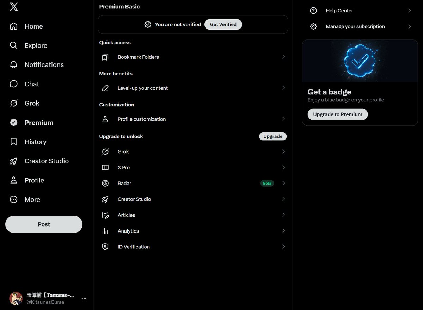Click the ID Verification shield icon
The width and height of the screenshot is (423, 310).
(105, 247)
